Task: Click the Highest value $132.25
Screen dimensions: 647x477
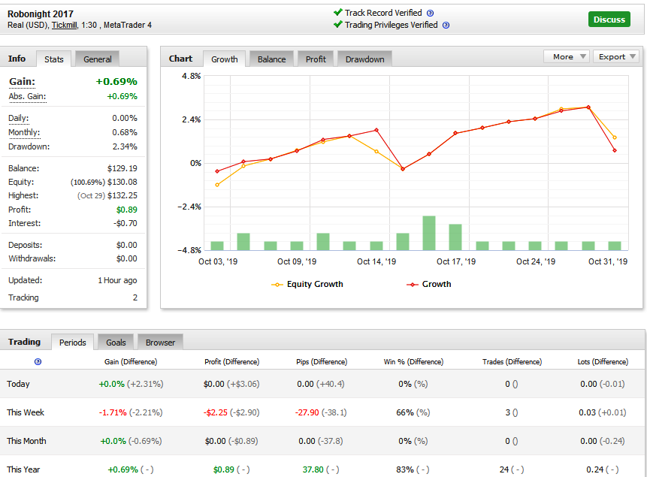Action: pos(122,195)
